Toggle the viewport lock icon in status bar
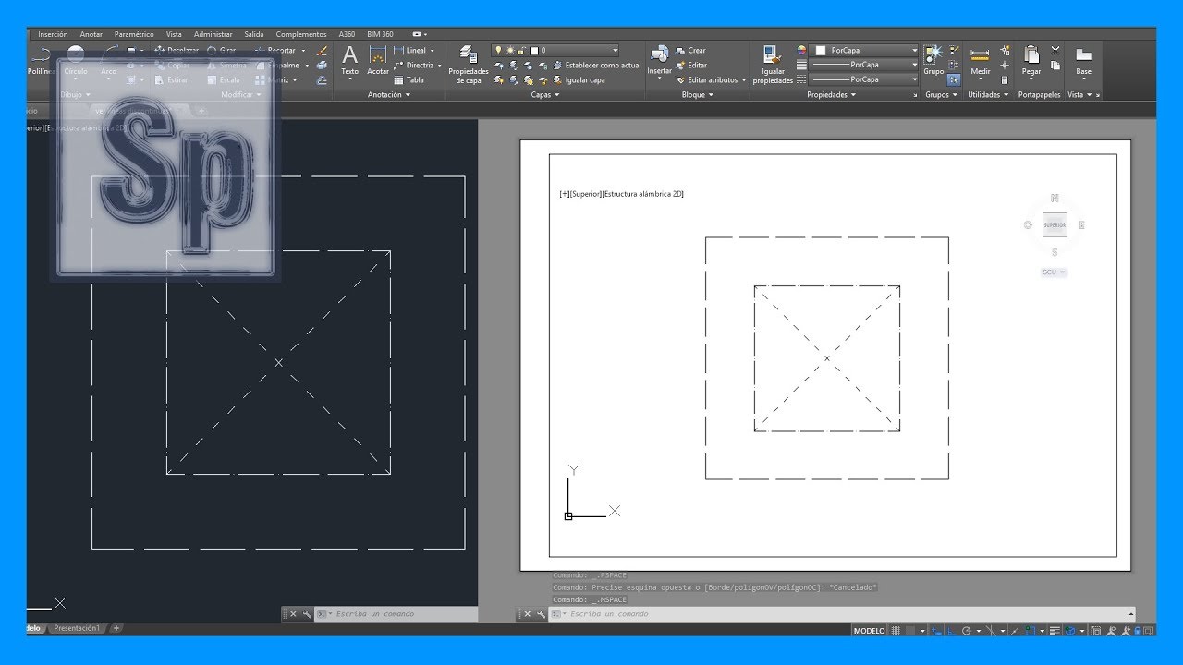Viewport: 1183px width, 665px height. (1138, 631)
